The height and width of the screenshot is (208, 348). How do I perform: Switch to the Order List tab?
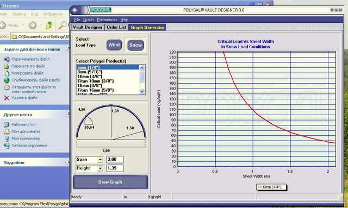coord(116,27)
